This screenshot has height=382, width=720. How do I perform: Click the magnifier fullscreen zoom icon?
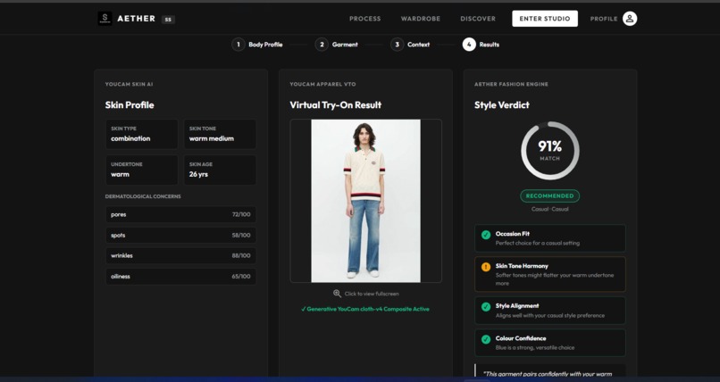337,294
